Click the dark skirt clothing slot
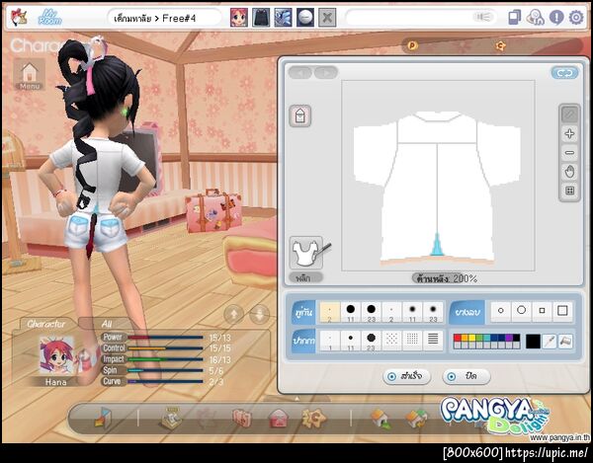This screenshot has width=593, height=463. click(x=261, y=18)
